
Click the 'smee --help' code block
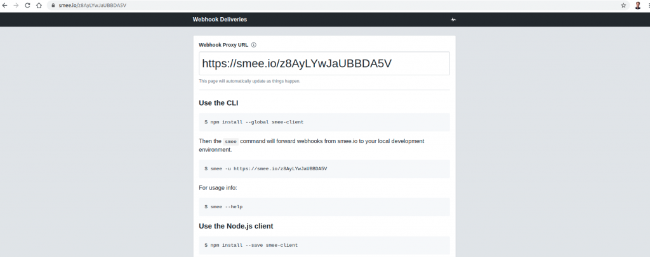click(324, 206)
